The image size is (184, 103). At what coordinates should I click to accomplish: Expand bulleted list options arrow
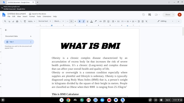point(130,21)
